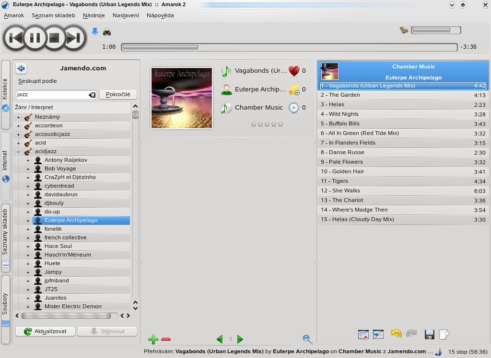Undo the last playlist action
This screenshot has height=358, width=491.
(397, 334)
